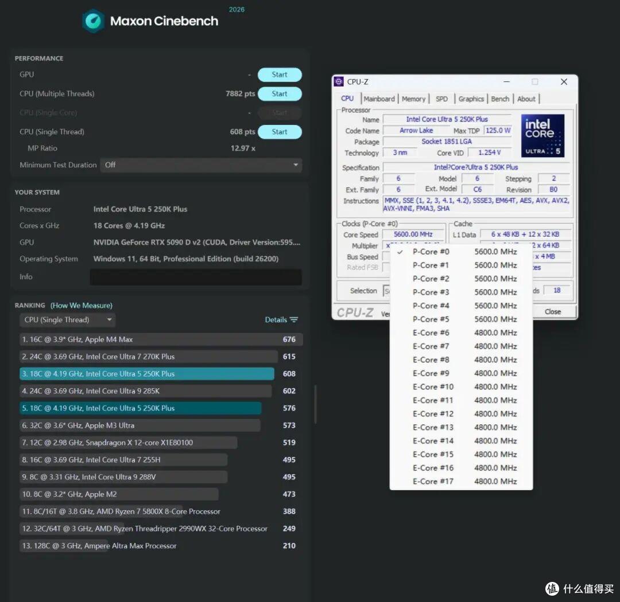Switch to the Memory tab in CPU-Z

coord(413,99)
